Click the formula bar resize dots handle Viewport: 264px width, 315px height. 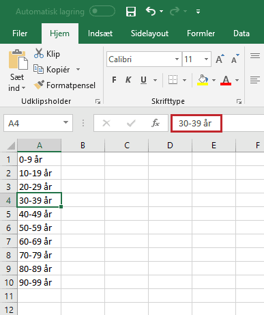pos(83,123)
